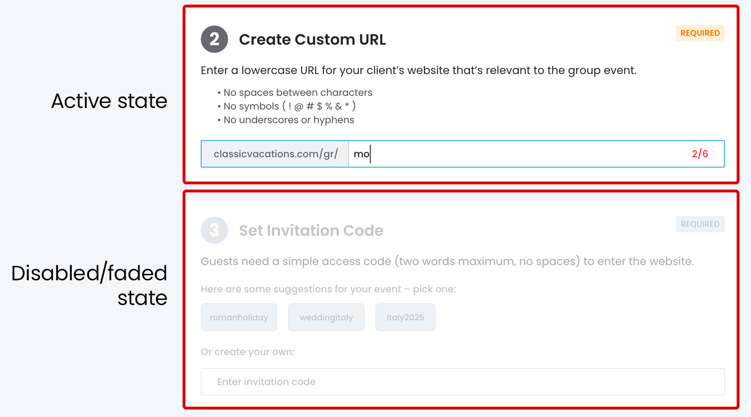Viewport: 751px width, 417px height.
Task: Click the Set Invitation Code heading
Action: point(311,230)
